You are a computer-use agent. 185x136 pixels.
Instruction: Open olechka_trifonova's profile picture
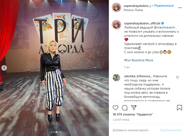point(116,78)
